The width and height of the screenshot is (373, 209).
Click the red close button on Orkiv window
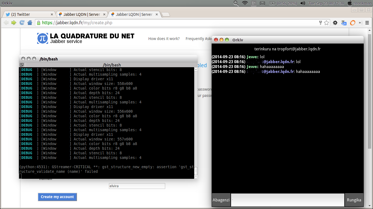tap(216, 40)
